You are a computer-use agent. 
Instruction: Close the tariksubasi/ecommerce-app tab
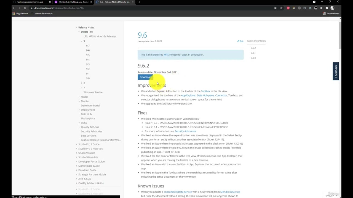50,2
